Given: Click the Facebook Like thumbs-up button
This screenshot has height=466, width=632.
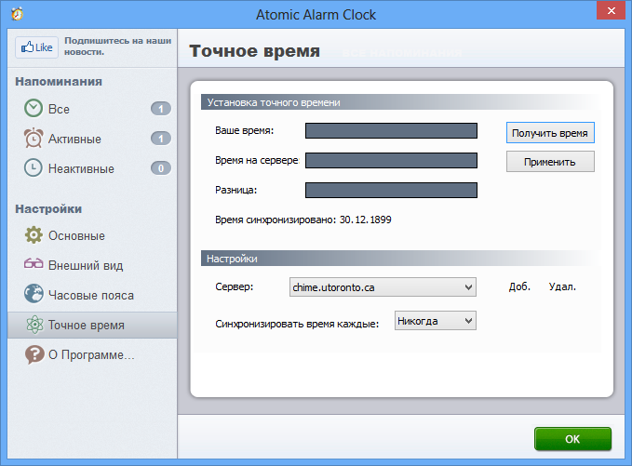Looking at the screenshot, I should [x=36, y=47].
